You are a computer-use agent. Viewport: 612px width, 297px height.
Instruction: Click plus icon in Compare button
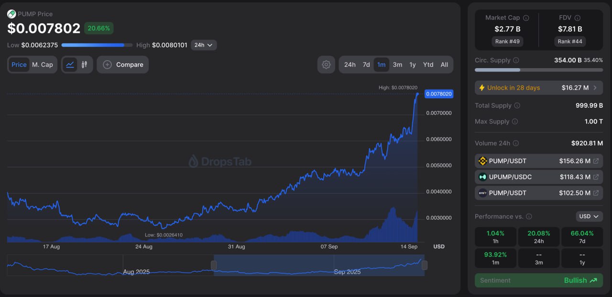click(108, 64)
